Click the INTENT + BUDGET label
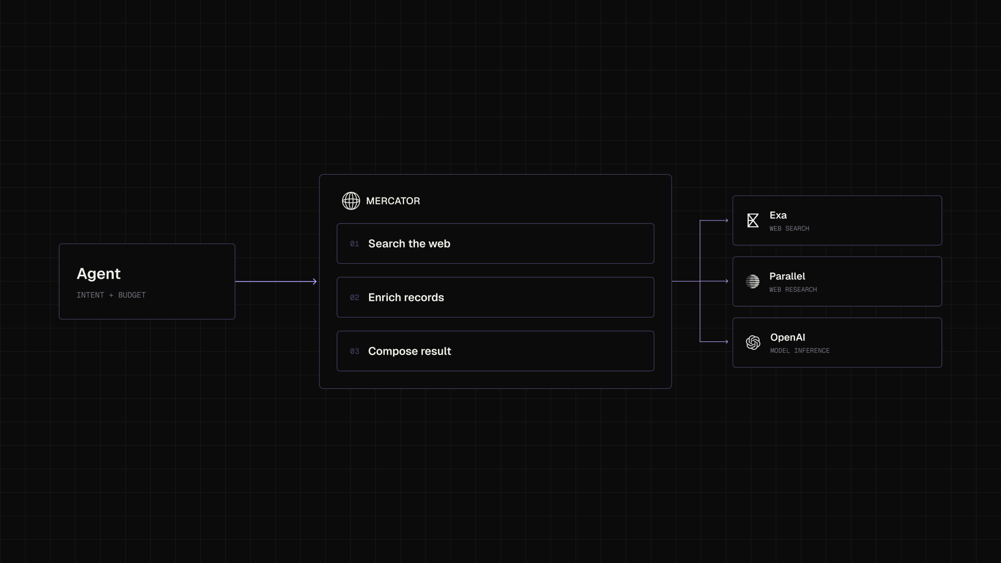 [x=111, y=295]
